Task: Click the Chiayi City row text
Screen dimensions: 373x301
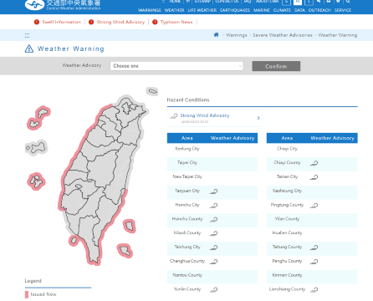Action: [x=287, y=149]
